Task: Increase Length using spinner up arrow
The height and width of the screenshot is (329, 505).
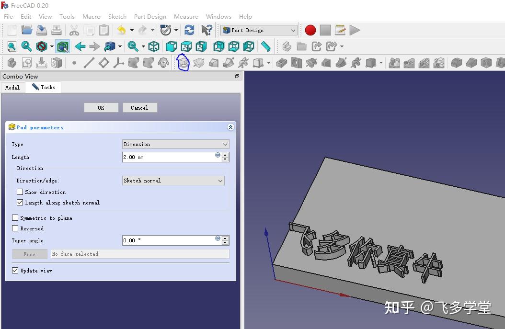Action: click(225, 155)
